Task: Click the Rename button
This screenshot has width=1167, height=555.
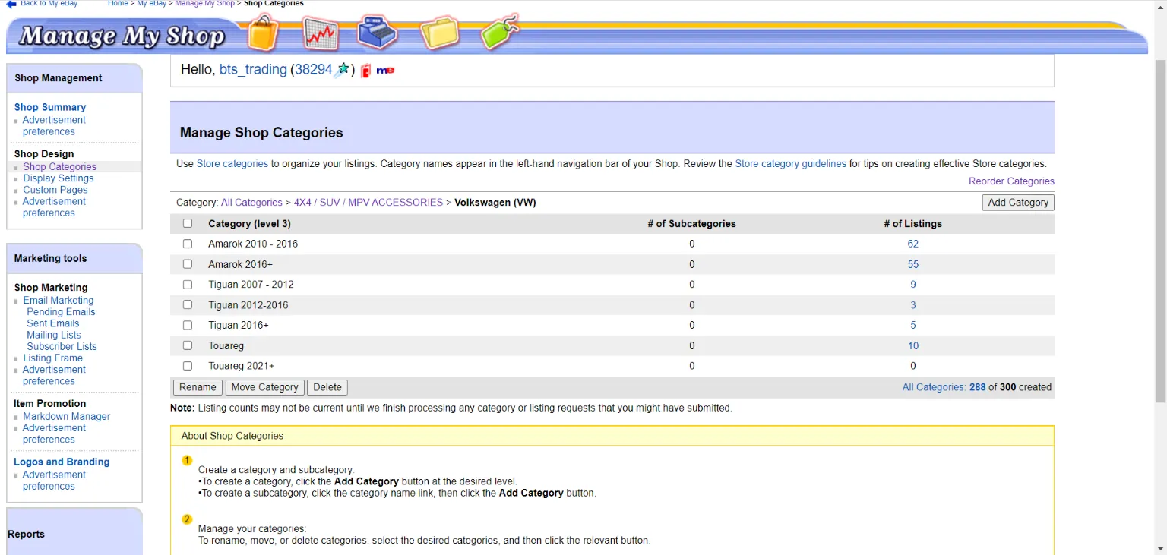Action: click(x=198, y=387)
